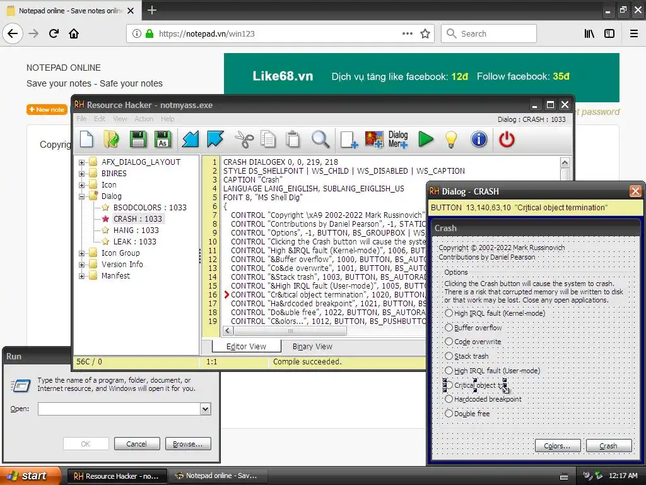Open the View menu in Resource Hacker
This screenshot has width=646, height=485.
[120, 119]
